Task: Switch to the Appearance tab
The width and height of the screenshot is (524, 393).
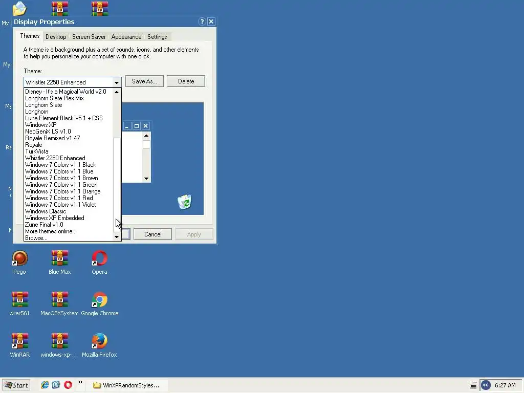Action: coord(126,37)
